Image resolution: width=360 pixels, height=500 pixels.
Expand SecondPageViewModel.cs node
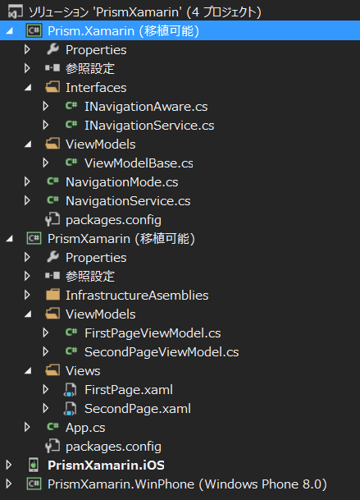46,351
